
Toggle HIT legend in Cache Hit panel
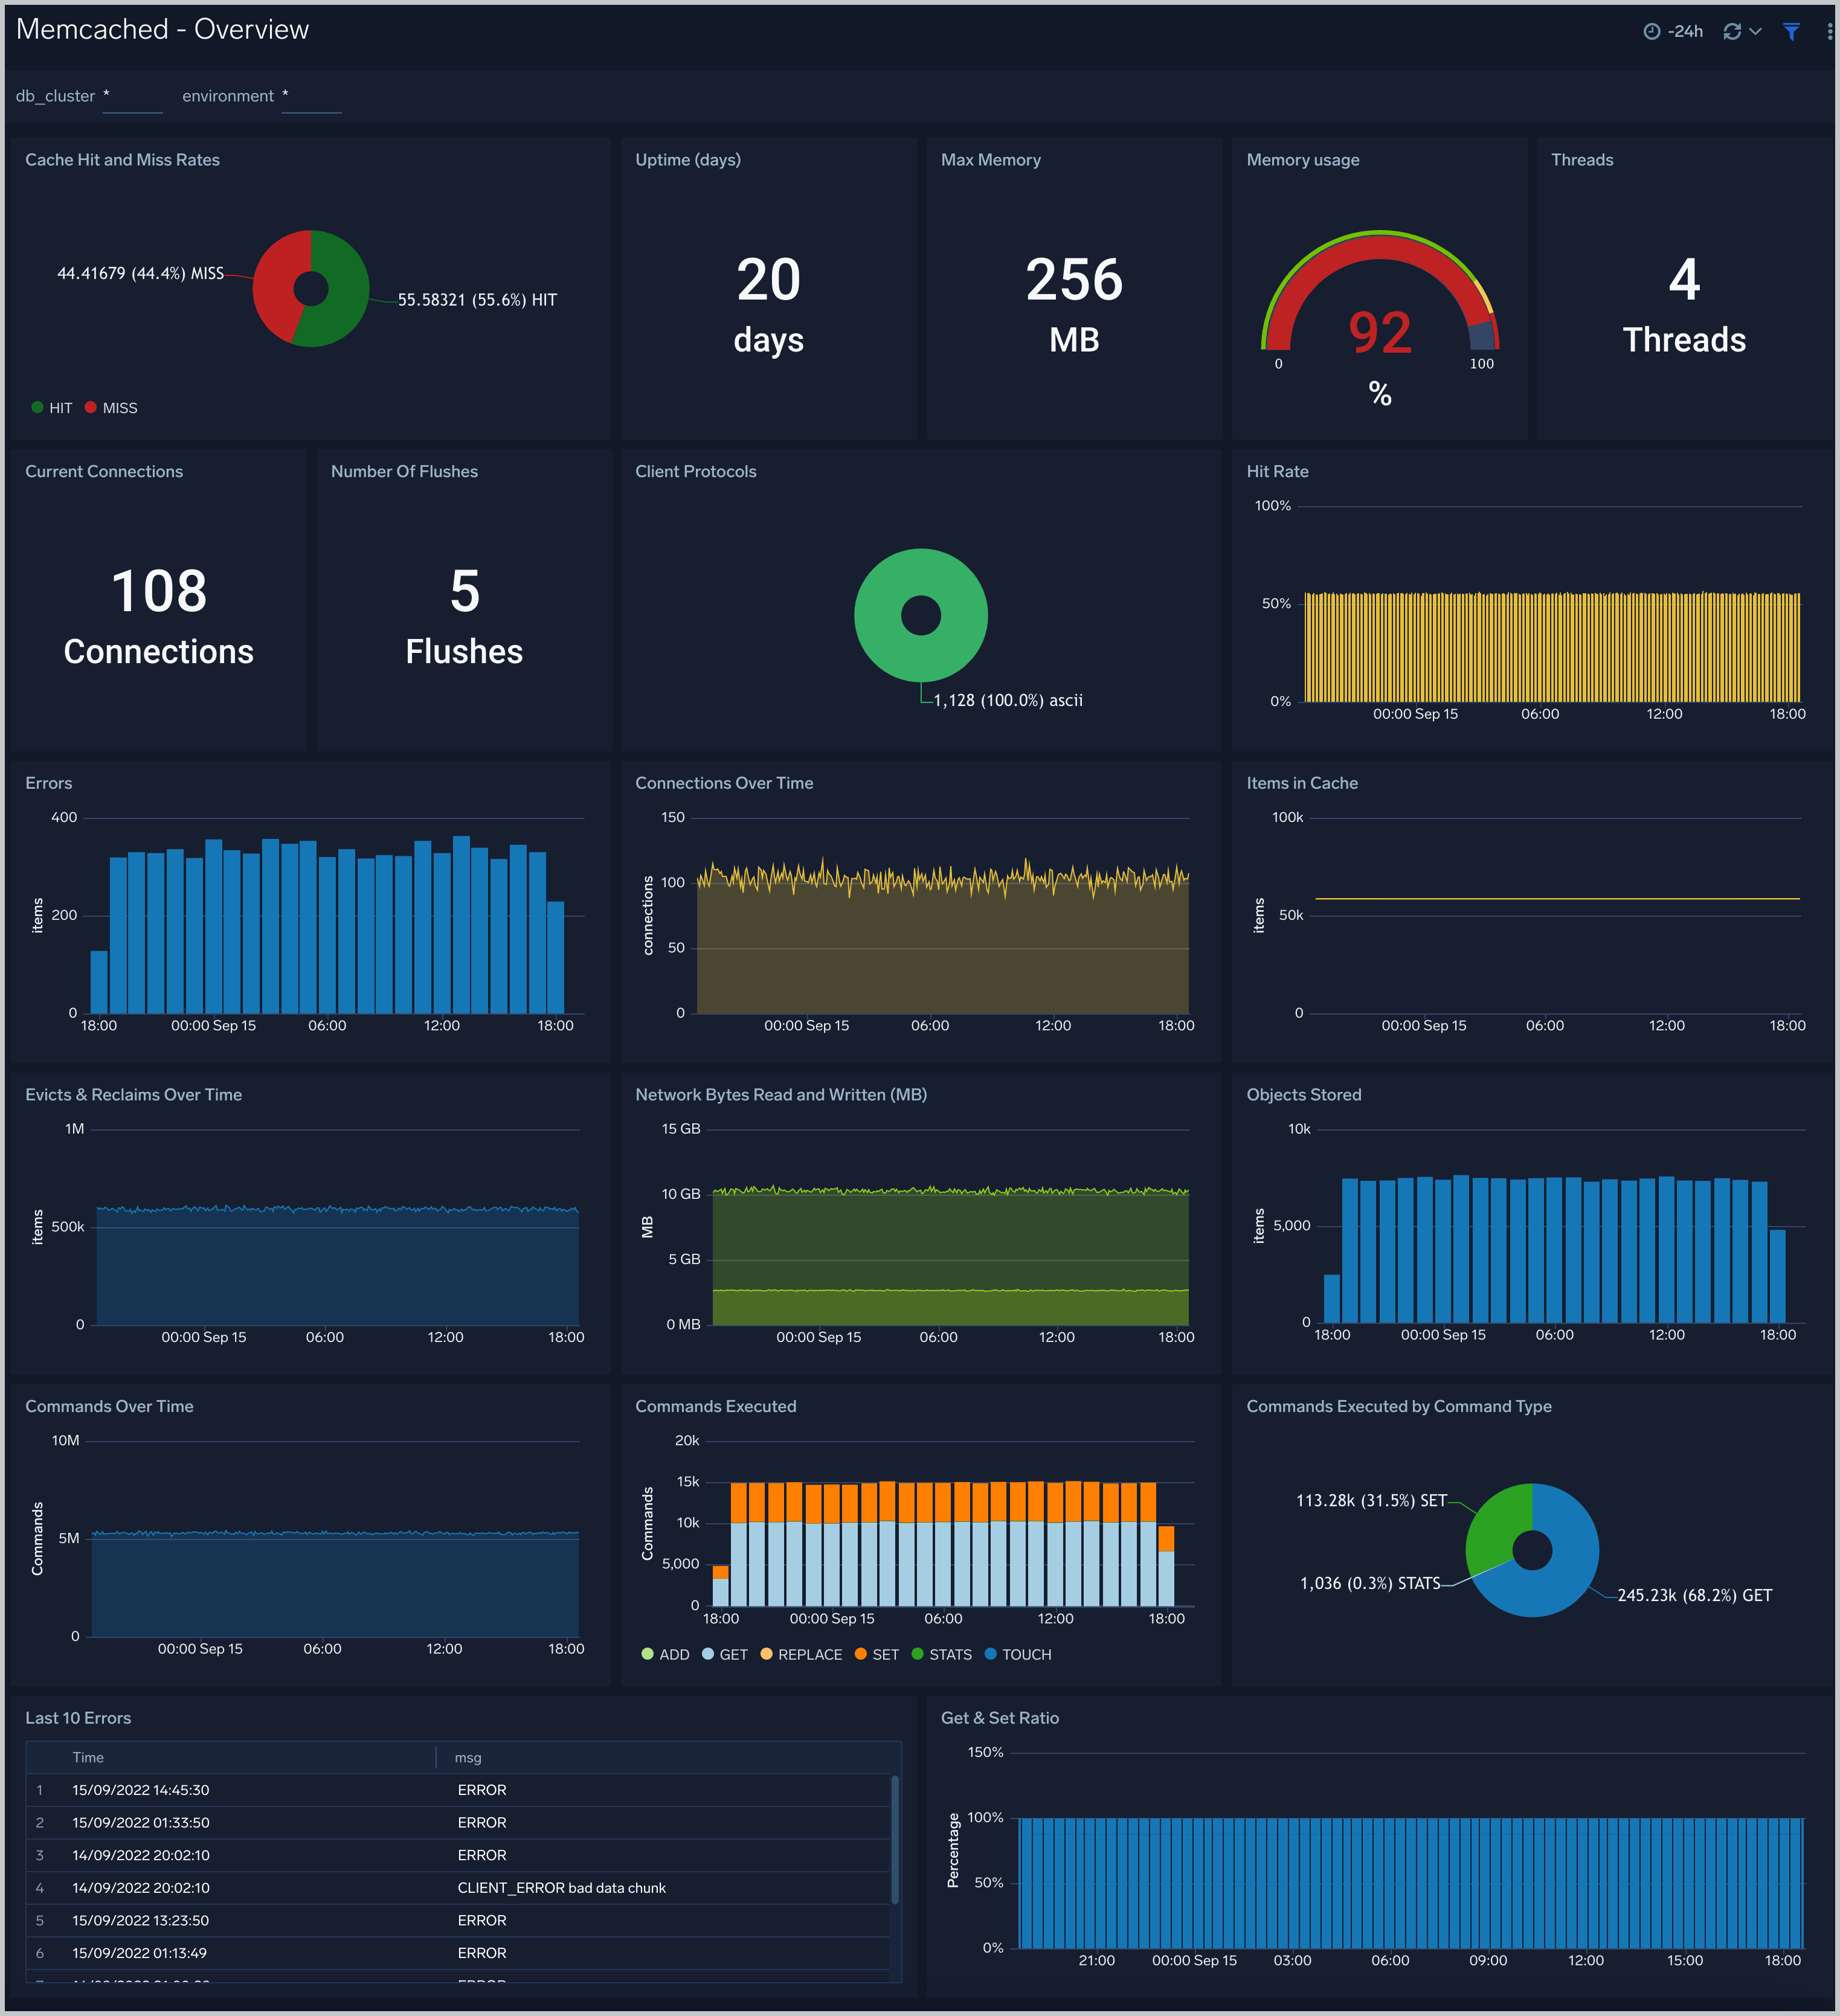pos(51,408)
